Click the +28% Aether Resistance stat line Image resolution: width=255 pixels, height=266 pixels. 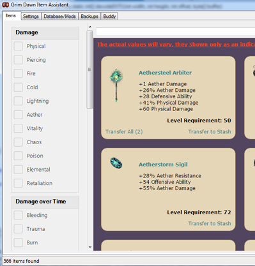pyautogui.click(x=170, y=176)
